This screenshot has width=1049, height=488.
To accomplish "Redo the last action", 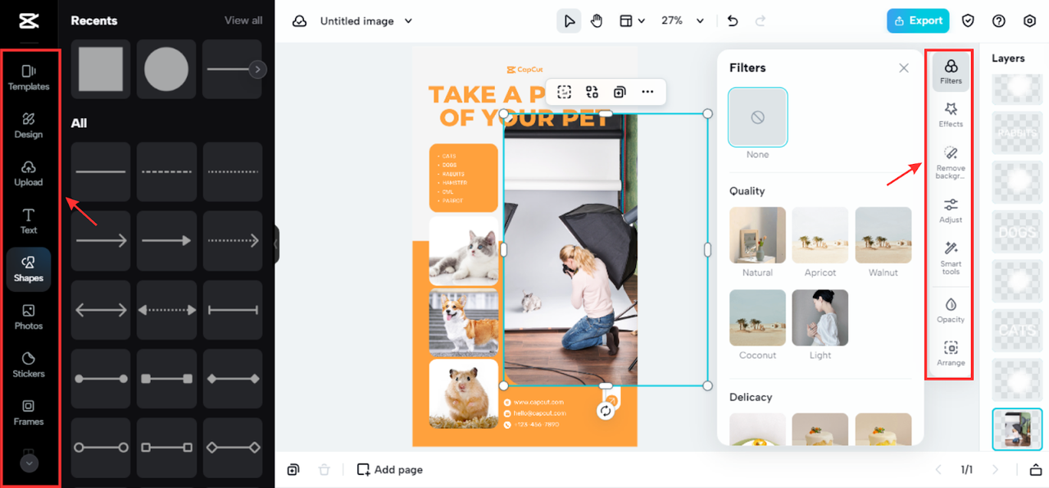I will tap(761, 21).
